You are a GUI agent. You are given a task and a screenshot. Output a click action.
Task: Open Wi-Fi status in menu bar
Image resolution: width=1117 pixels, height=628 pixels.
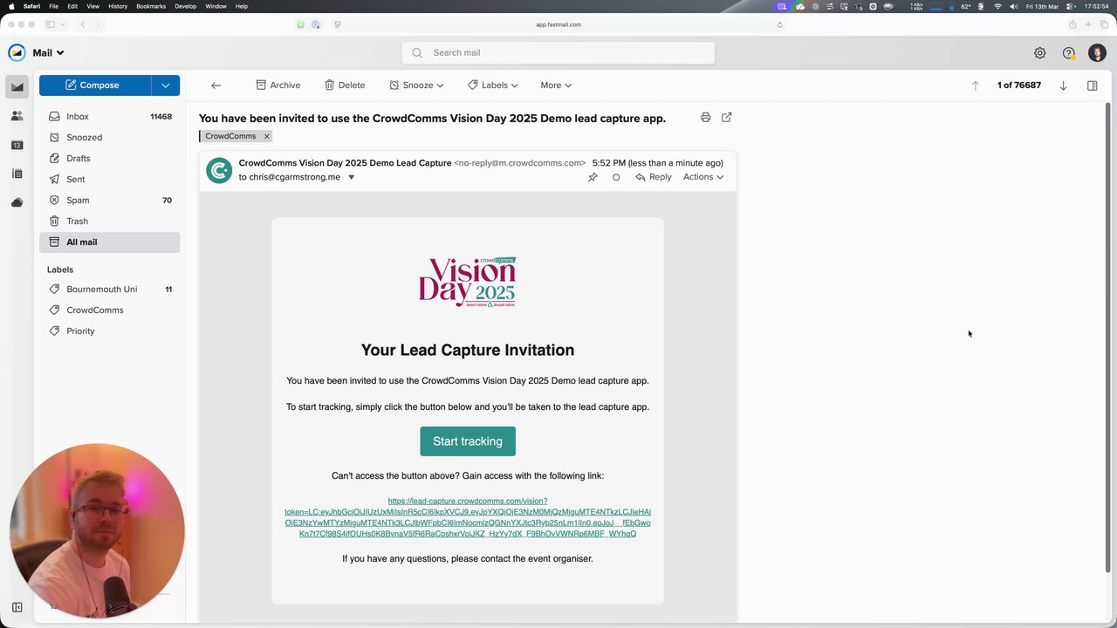click(997, 6)
